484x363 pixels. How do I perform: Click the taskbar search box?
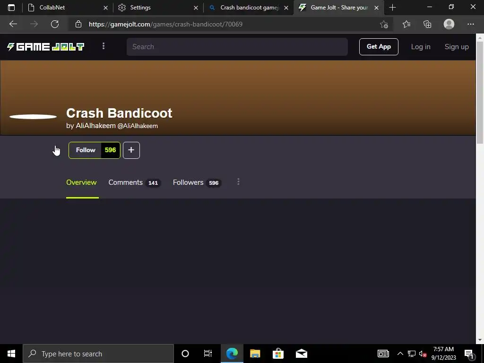point(98,354)
